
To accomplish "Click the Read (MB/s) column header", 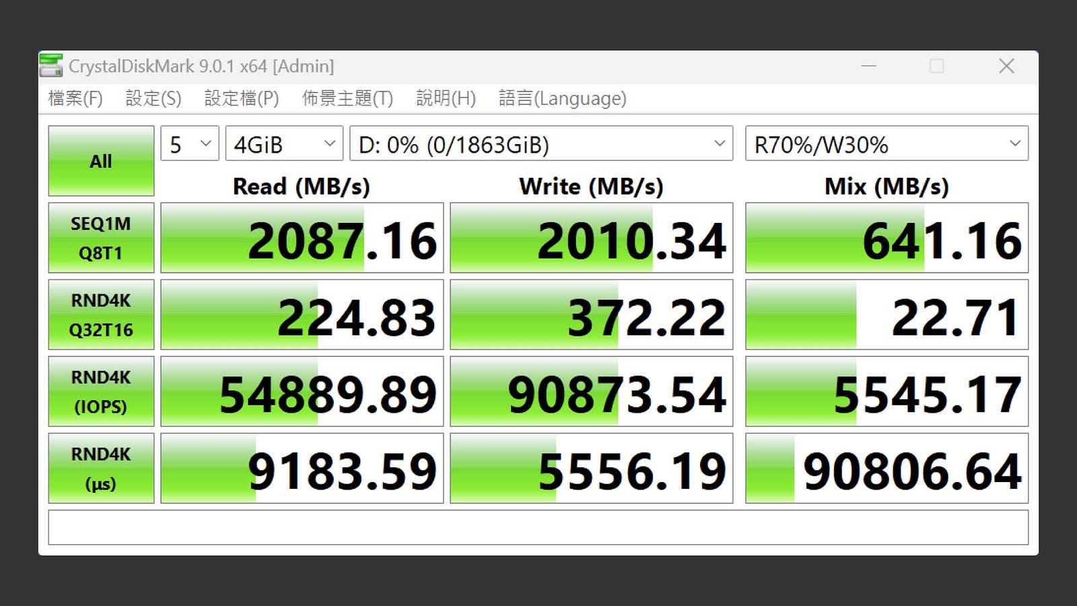I will click(302, 187).
